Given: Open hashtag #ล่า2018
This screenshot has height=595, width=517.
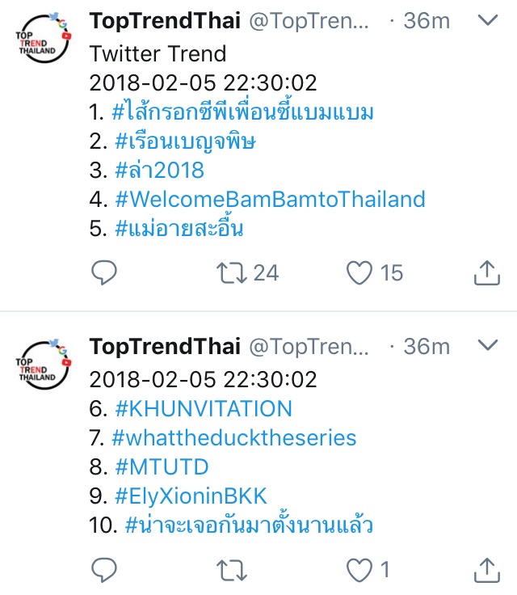Looking at the screenshot, I should click(159, 170).
